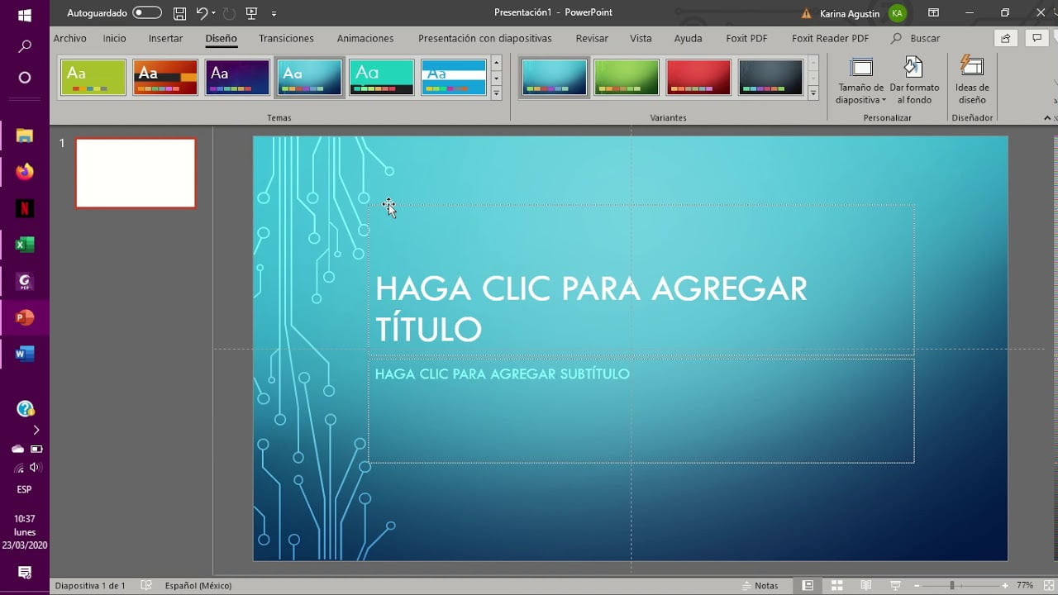Apply the lime green theme thumbnail
1058x595 pixels.
[93, 78]
